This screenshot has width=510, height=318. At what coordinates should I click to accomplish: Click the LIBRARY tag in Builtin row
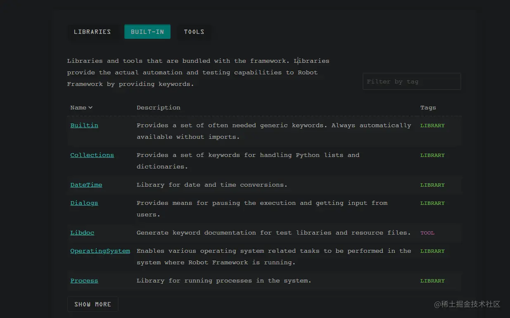(432, 126)
